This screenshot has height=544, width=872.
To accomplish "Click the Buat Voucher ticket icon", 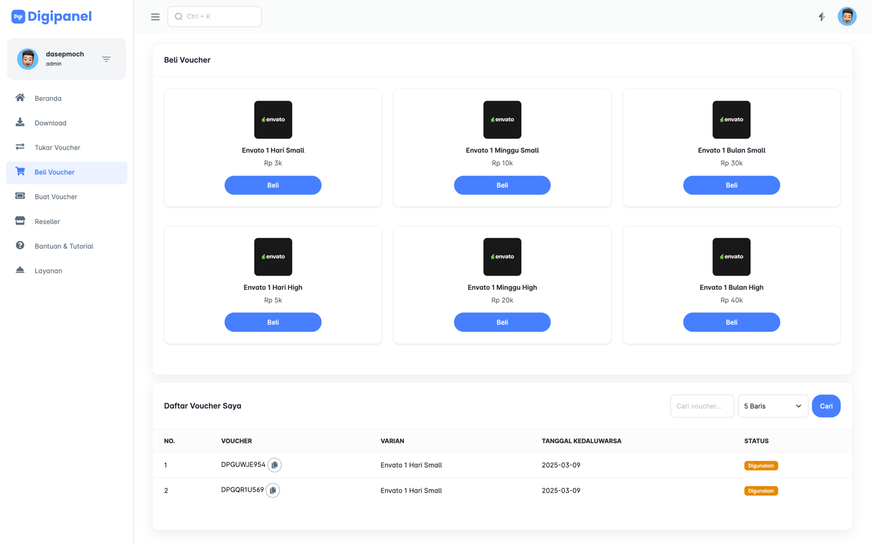I will (x=20, y=196).
